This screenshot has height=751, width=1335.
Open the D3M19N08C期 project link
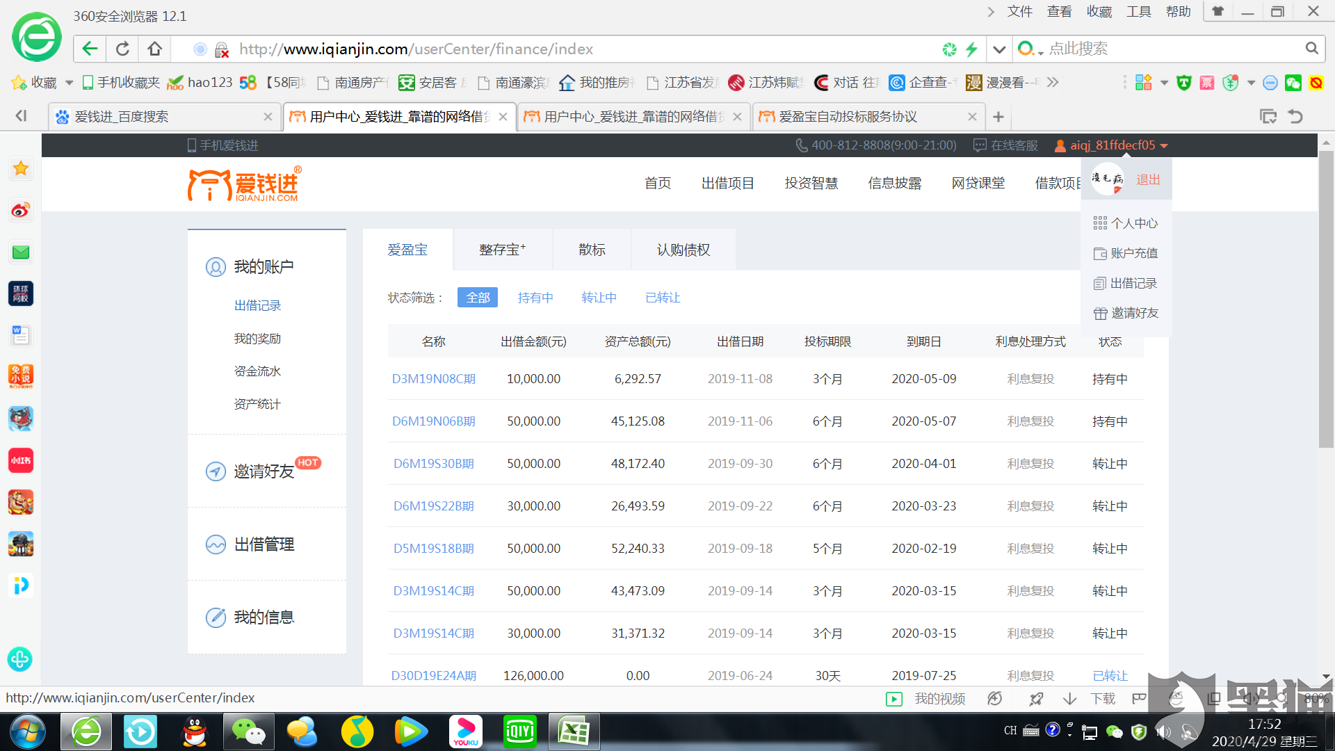434,379
